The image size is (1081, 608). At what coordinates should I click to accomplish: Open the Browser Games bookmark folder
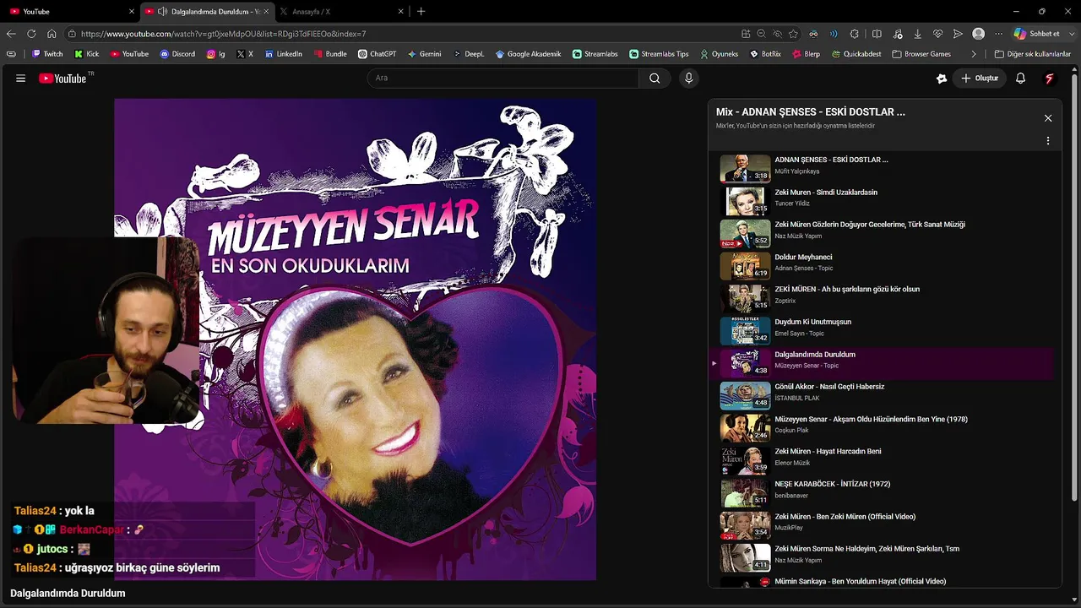click(x=921, y=54)
